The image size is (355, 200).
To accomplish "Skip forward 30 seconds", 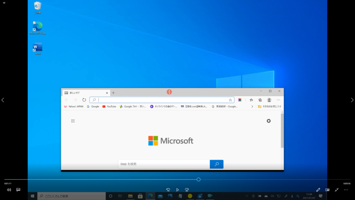I will coord(187,190).
